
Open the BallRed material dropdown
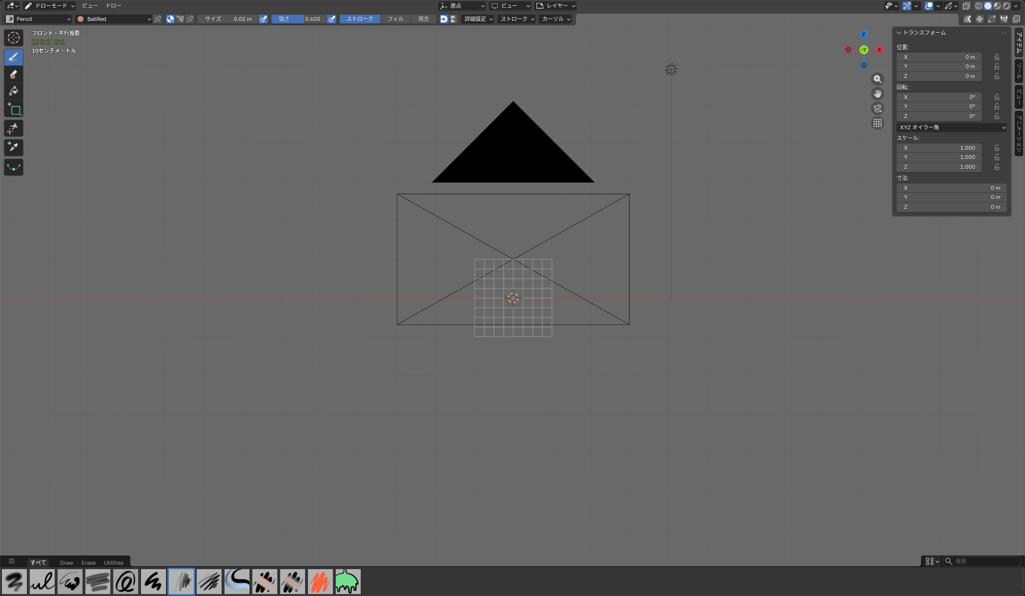point(114,19)
